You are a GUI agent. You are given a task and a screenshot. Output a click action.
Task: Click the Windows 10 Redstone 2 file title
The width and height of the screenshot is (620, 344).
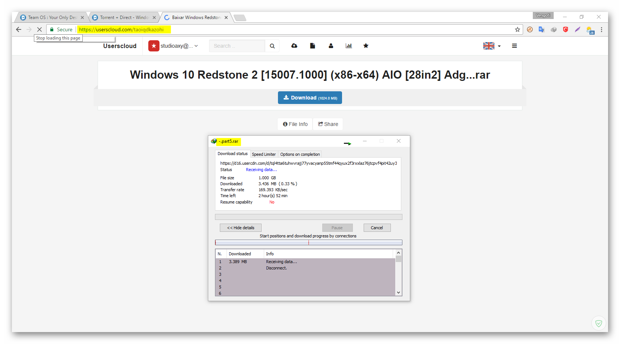[310, 75]
